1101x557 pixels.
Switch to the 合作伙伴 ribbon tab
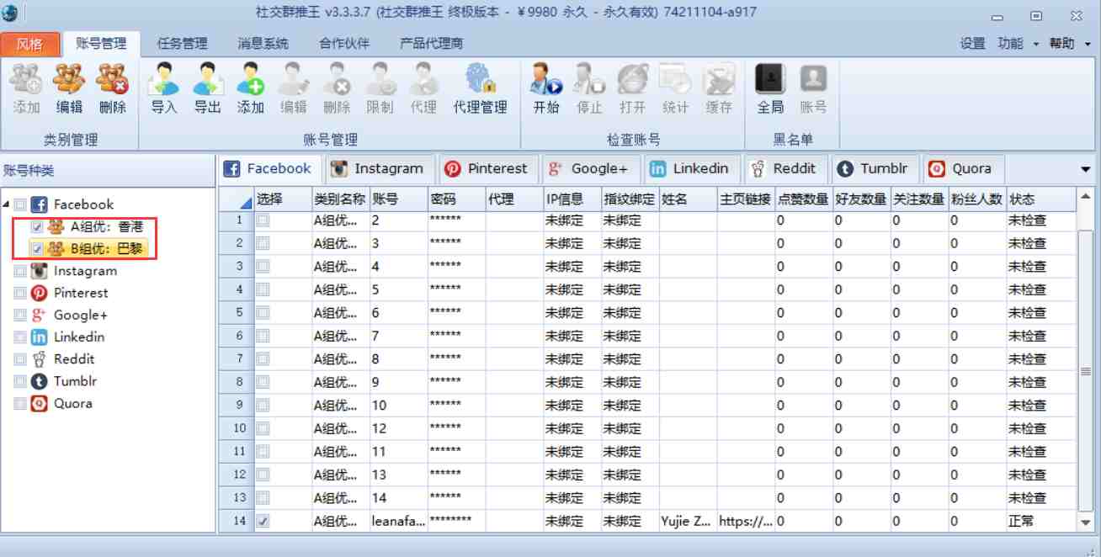coord(344,43)
